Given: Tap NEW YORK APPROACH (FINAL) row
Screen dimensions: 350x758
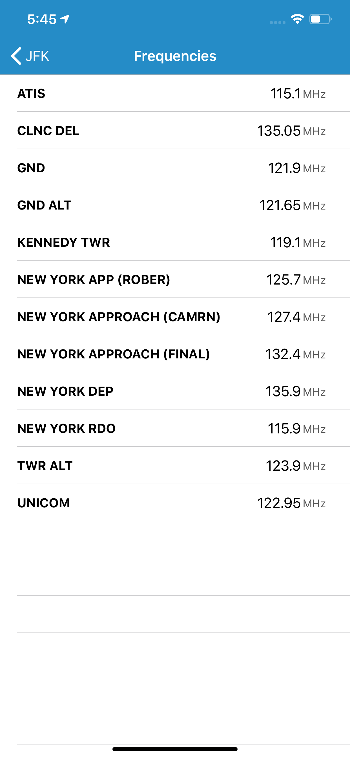Looking at the screenshot, I should (175, 354).
